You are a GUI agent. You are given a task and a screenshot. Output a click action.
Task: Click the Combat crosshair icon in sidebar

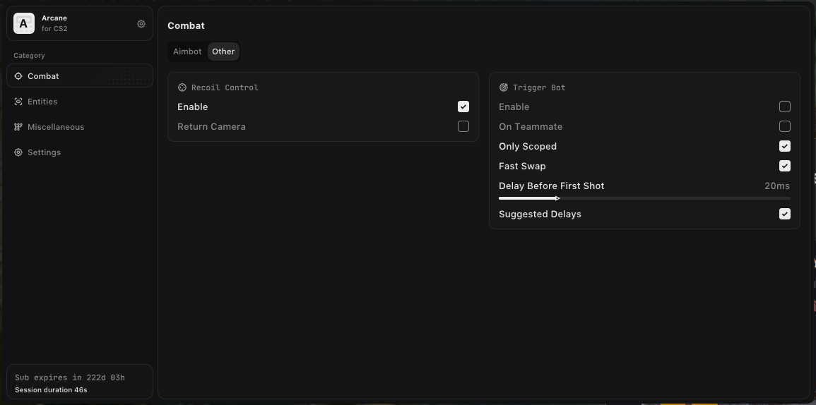18,76
